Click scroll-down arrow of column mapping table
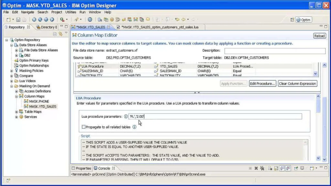Viewport: 331px width, 186px height. pos(315,74)
